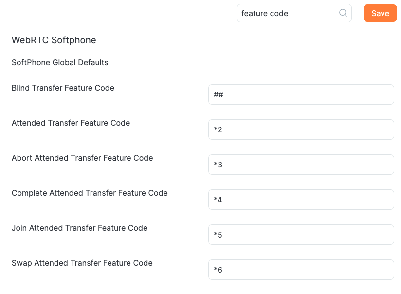Select the Join Attended Transfer Code field
Screen dimensions: 401x294
pyautogui.click(x=301, y=235)
